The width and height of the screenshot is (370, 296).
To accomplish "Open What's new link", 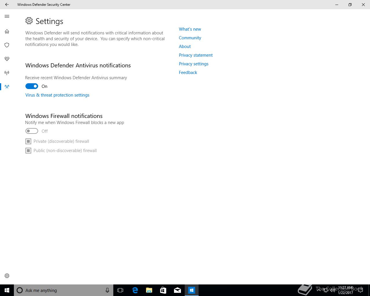I will click(x=190, y=29).
